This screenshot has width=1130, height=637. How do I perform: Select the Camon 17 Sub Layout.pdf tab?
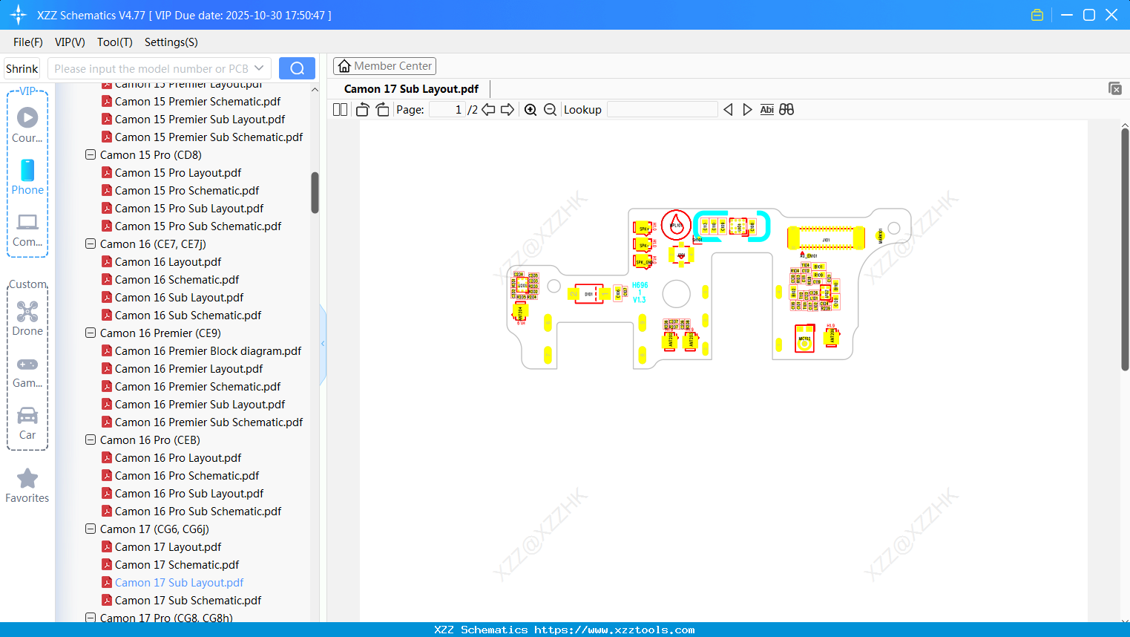point(412,89)
